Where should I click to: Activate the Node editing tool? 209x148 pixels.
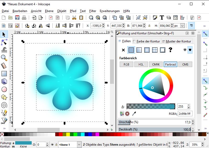tap(4, 42)
